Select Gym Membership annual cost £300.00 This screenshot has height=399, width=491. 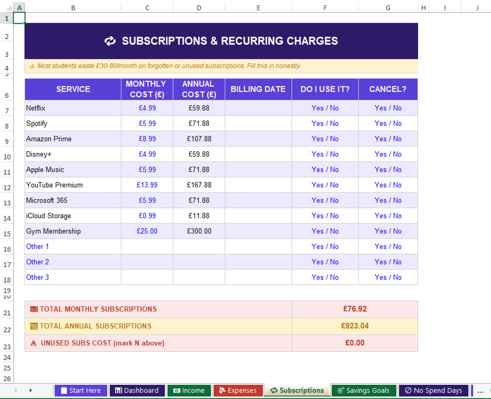point(199,231)
